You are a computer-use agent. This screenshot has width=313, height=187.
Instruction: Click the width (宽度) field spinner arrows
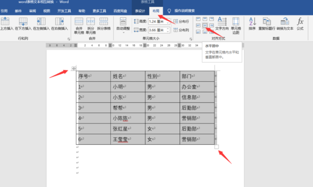coord(168,30)
